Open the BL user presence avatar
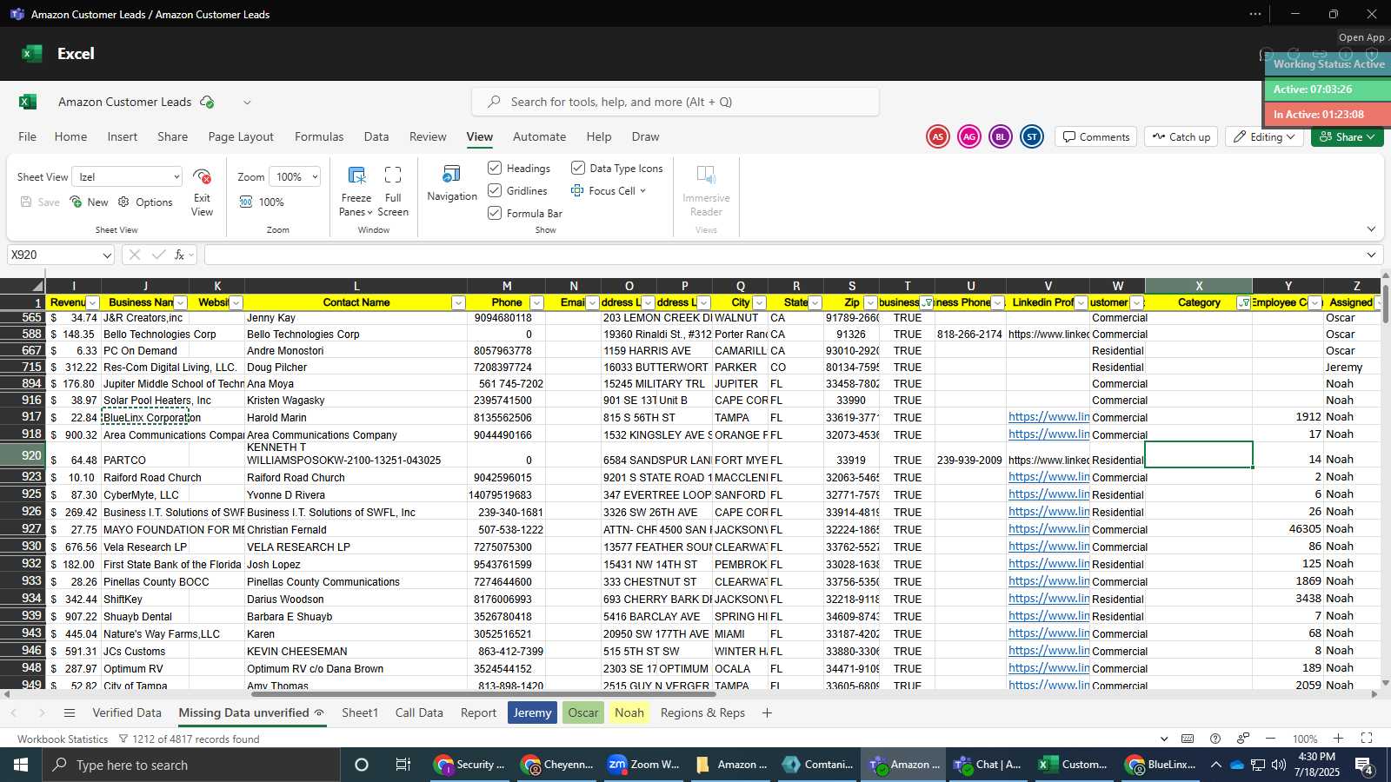The height and width of the screenshot is (782, 1391). coord(1001,136)
